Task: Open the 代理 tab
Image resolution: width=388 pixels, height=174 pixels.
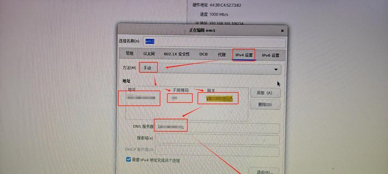Action: click(222, 54)
